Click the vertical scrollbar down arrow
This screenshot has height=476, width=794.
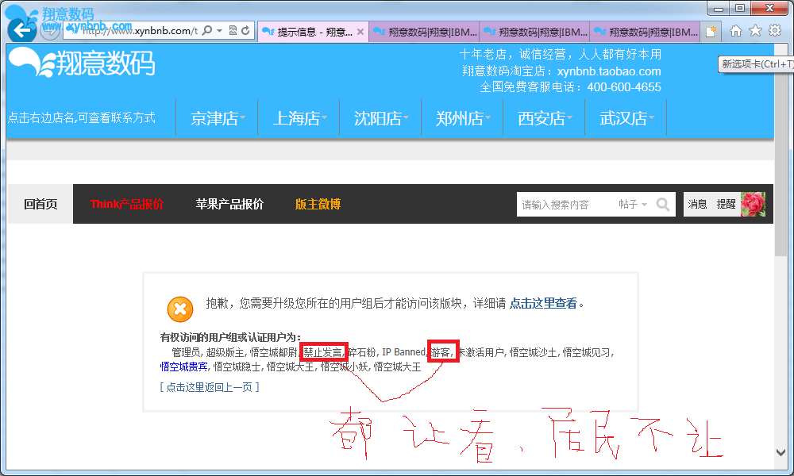coord(781,452)
